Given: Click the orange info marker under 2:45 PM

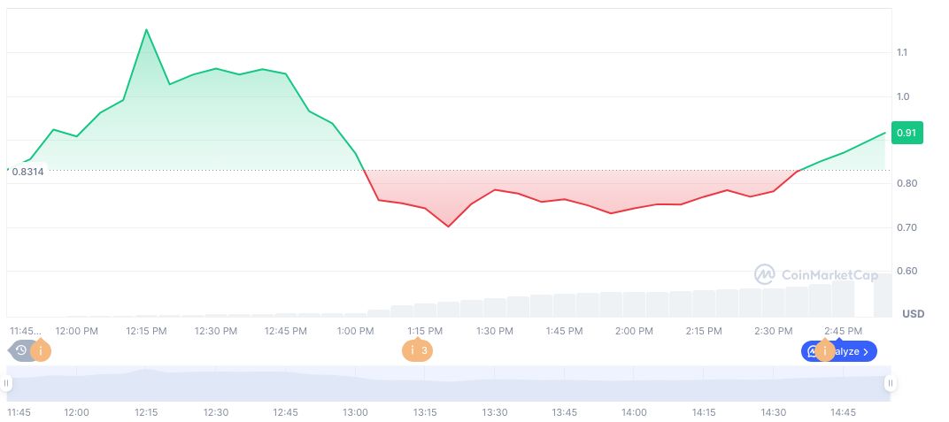Looking at the screenshot, I should click(826, 351).
